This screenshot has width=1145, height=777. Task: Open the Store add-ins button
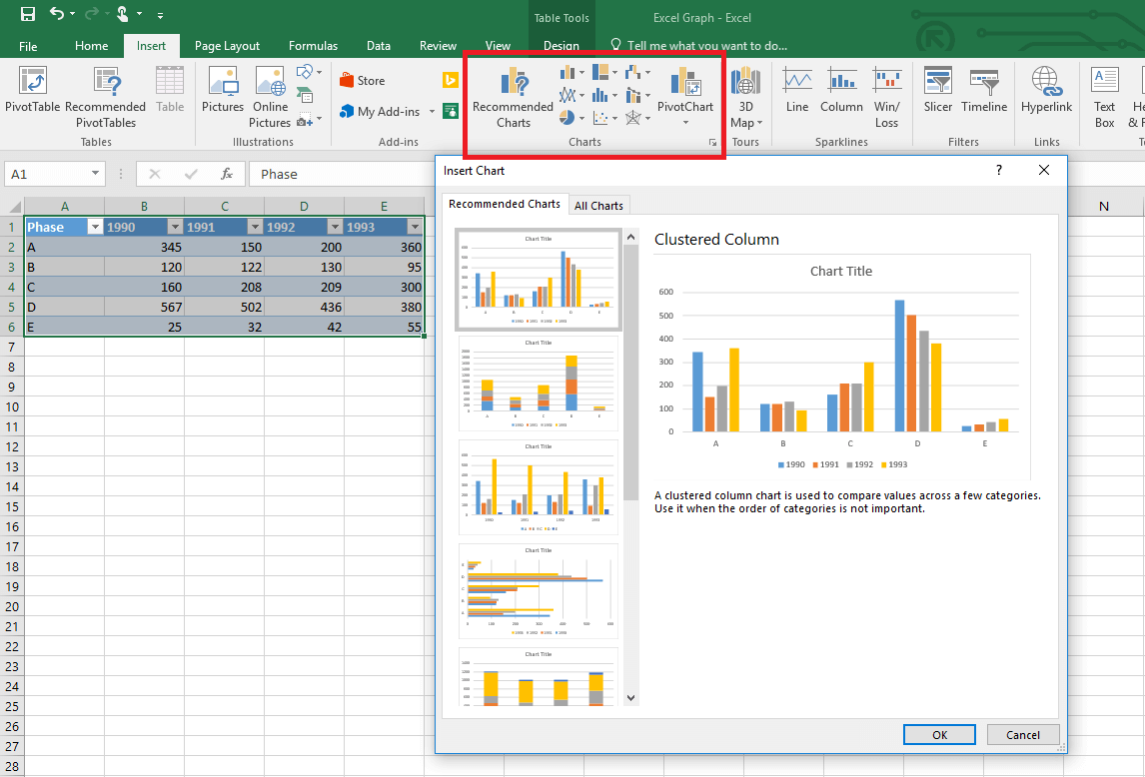362,81
